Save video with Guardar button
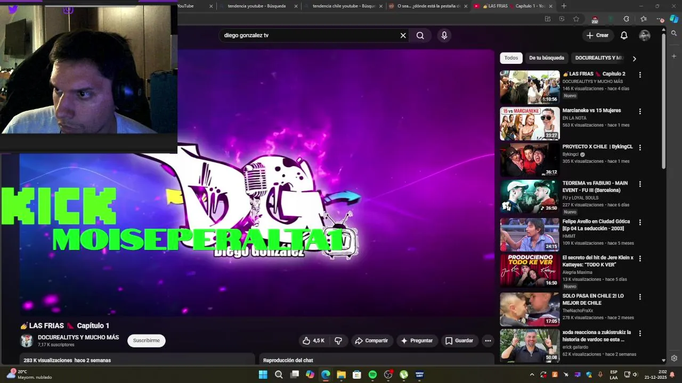Image resolution: width=682 pixels, height=383 pixels. [459, 340]
